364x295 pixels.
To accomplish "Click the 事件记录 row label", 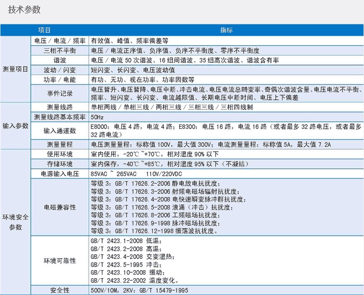I will point(59,93).
